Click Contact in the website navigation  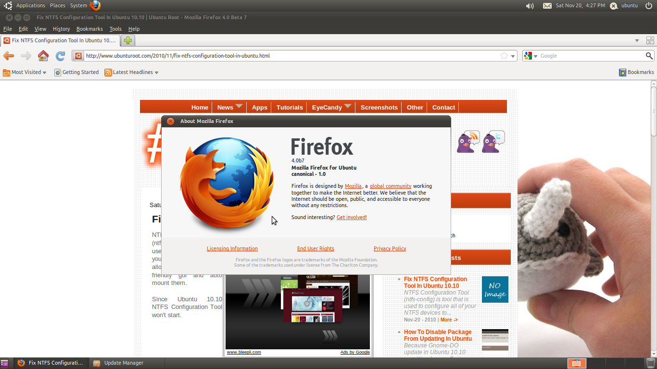point(443,107)
